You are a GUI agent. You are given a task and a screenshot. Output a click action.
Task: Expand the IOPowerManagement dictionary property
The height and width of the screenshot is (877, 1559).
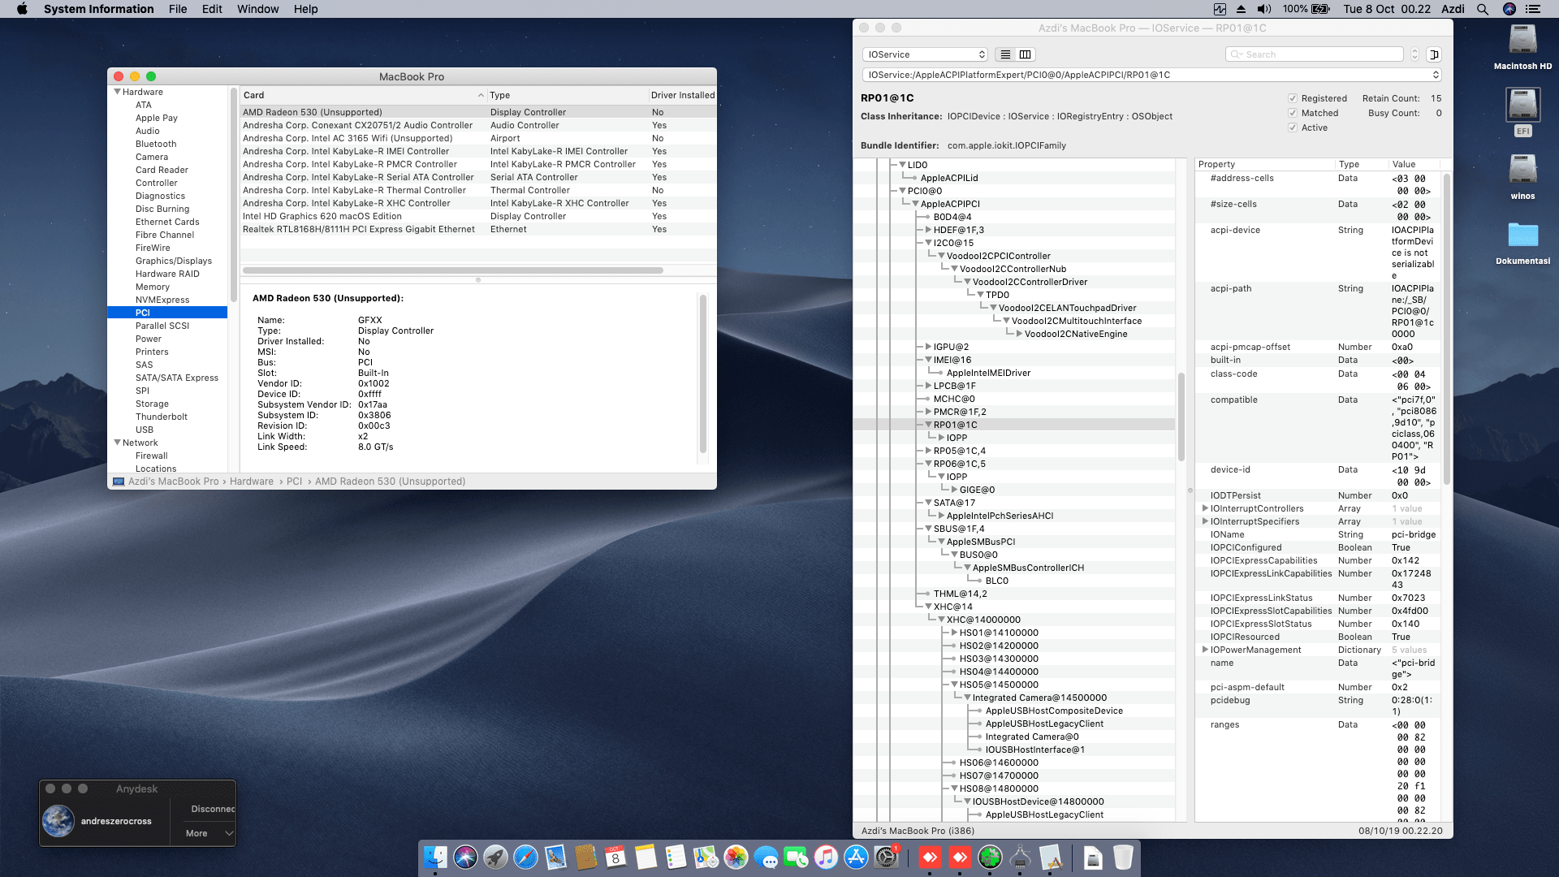point(1205,650)
